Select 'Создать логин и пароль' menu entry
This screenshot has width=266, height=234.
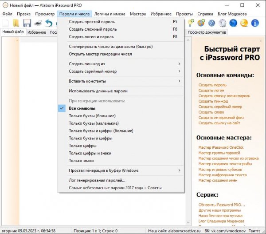[121, 37]
